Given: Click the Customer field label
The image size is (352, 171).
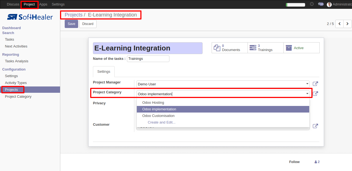Looking at the screenshot, I should [x=101, y=125].
